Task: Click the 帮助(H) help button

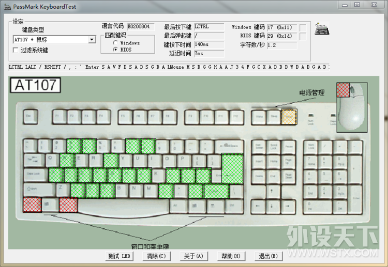Action: 231,256
